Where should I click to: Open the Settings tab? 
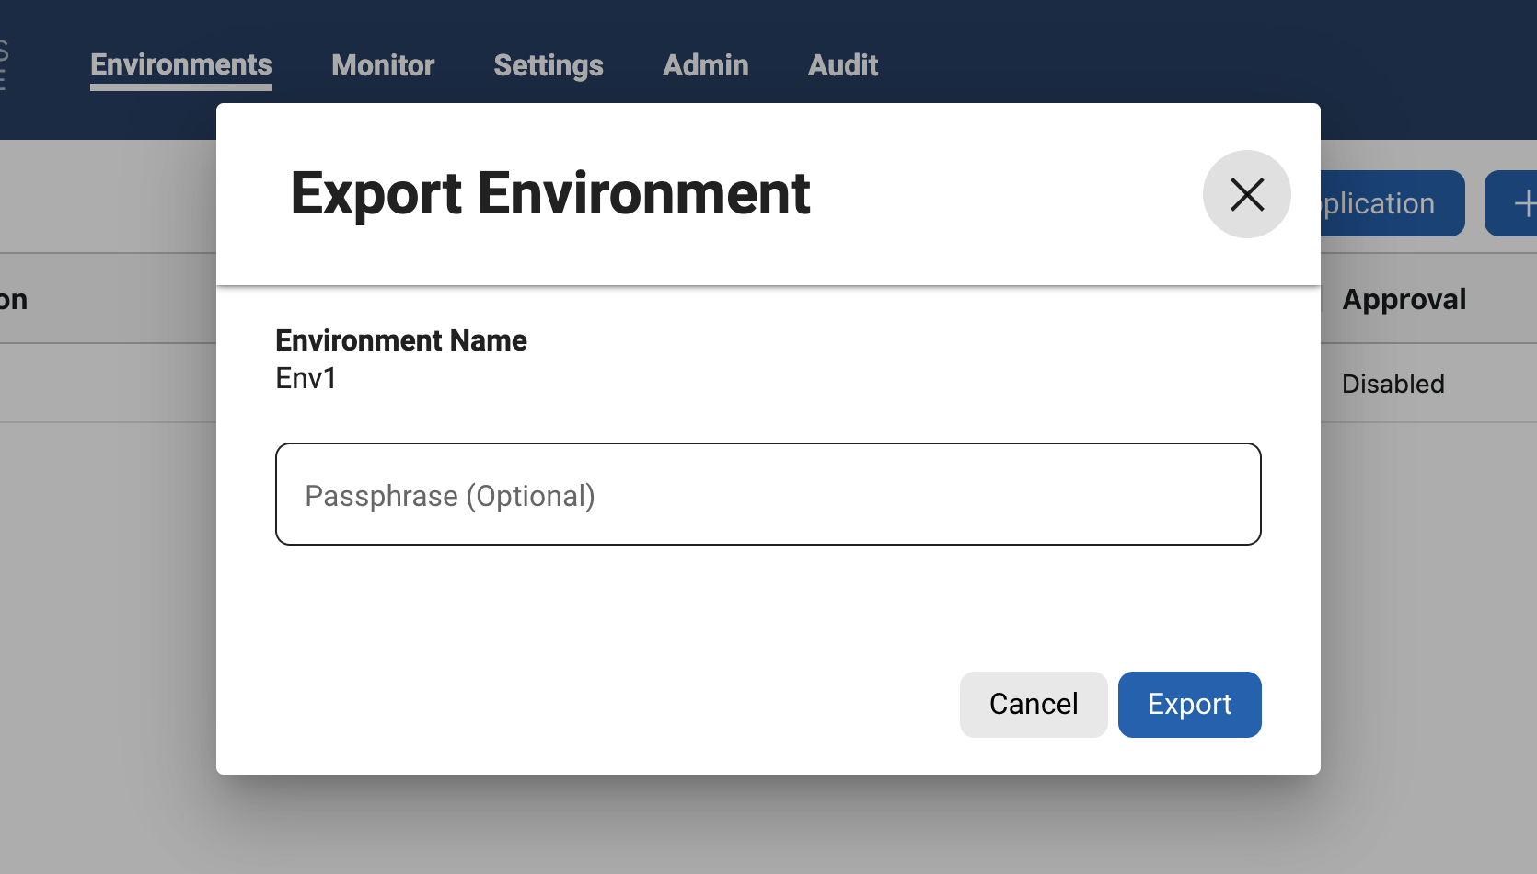point(548,65)
